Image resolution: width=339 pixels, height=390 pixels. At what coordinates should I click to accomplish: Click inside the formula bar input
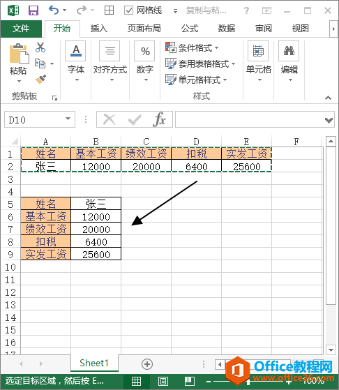249,119
